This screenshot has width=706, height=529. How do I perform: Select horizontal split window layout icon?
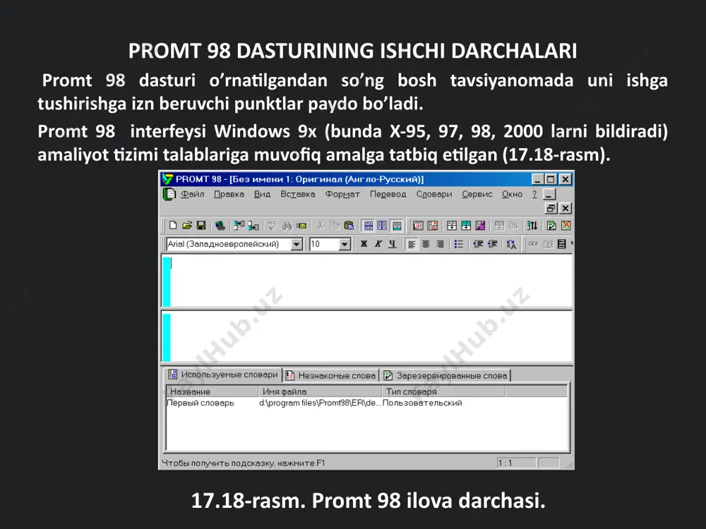click(x=369, y=226)
